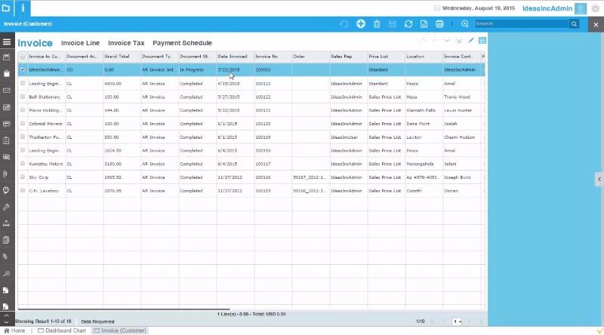604x335 pixels.
Task: Click the Report document icon in toolbar
Action: click(x=424, y=24)
